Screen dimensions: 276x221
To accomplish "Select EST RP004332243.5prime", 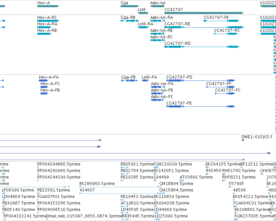I will point(5,219).
